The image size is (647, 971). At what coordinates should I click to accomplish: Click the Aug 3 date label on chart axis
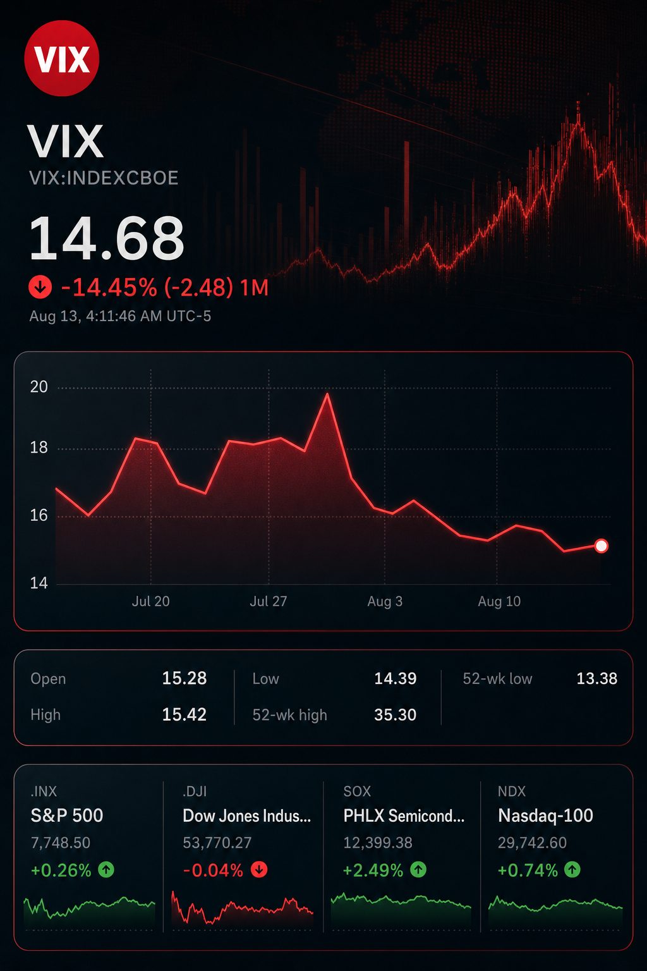[x=385, y=601]
